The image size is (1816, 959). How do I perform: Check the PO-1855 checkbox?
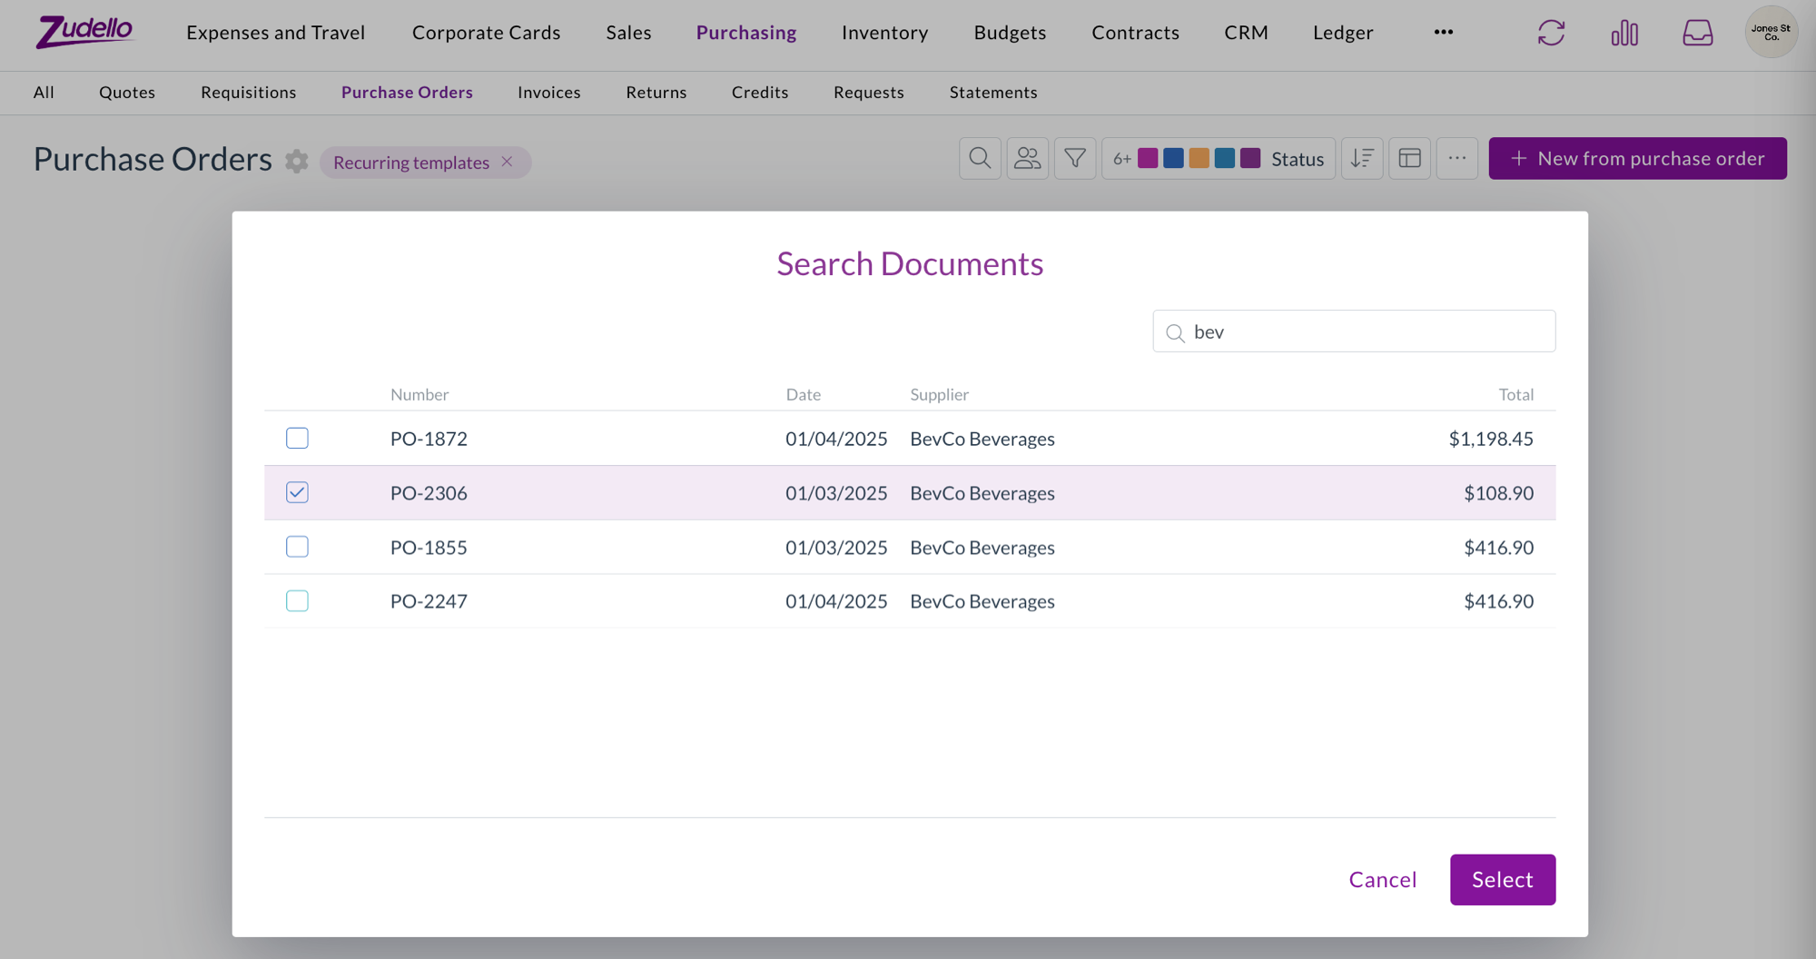click(x=297, y=547)
